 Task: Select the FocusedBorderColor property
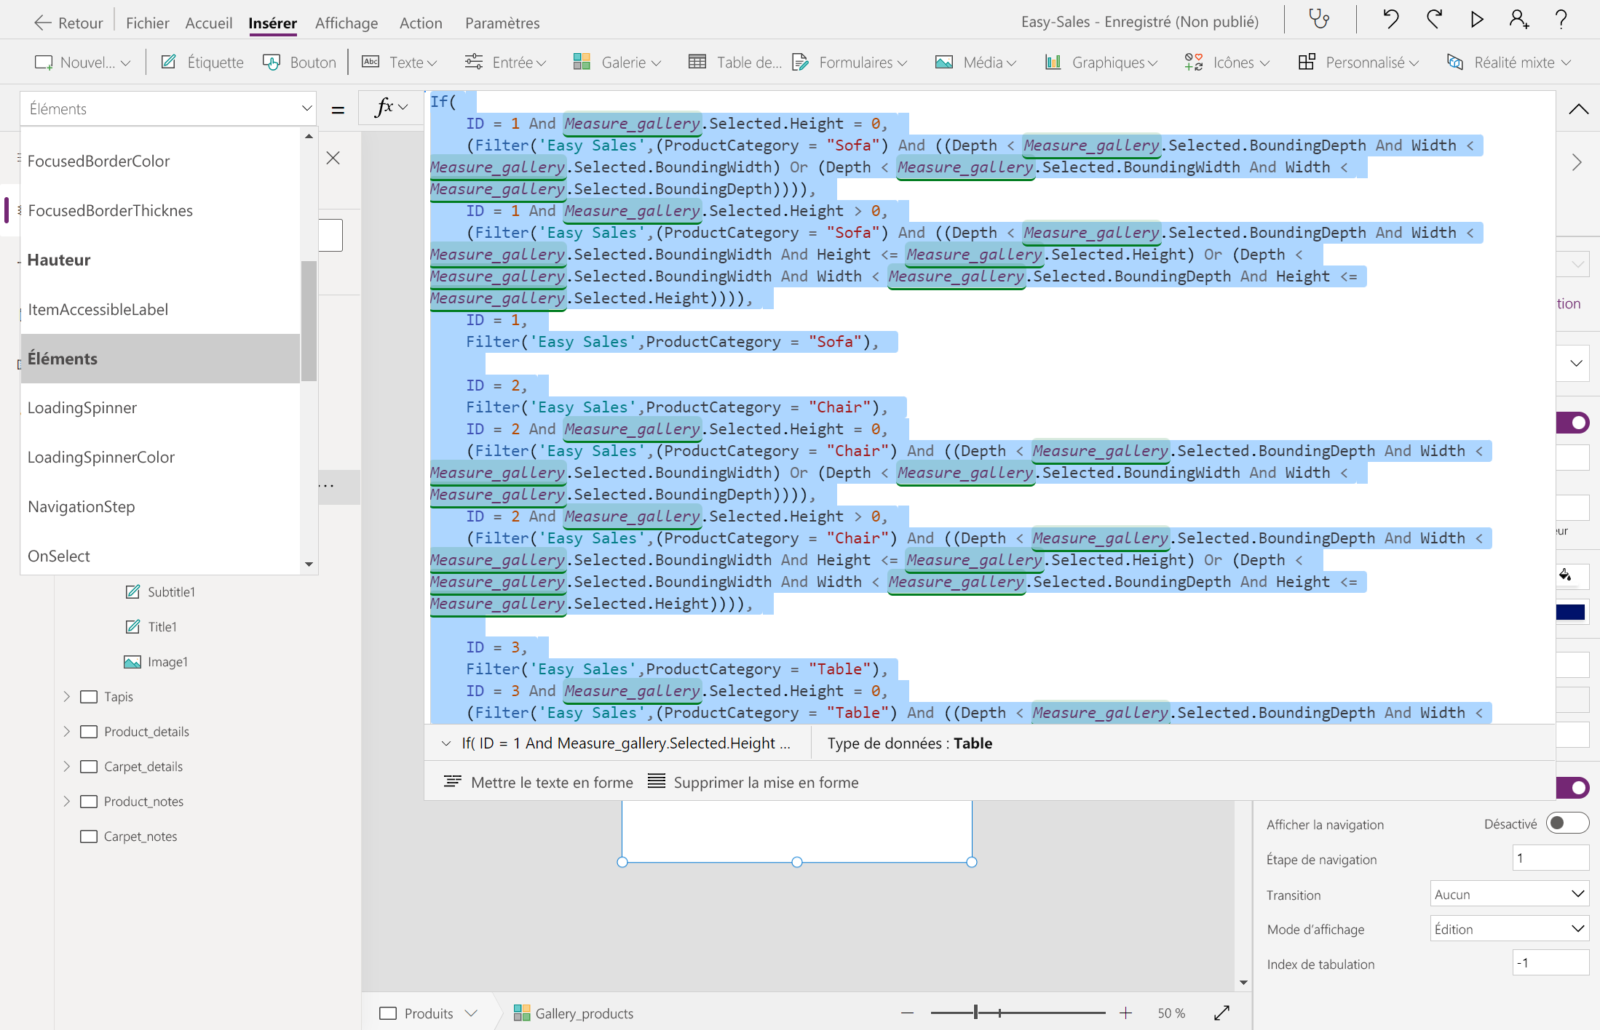[160, 161]
